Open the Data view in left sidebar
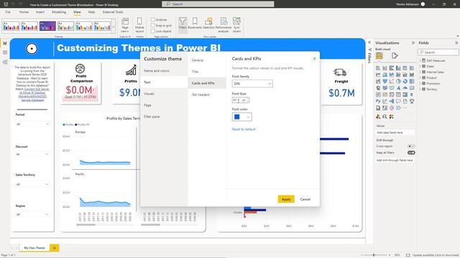The image size is (460, 258). [5, 52]
